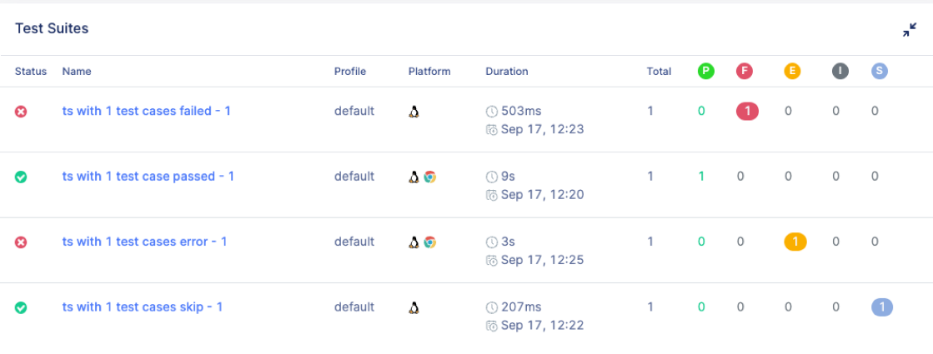Open 'ts with 1 test cases failed - 1'

coord(146,111)
